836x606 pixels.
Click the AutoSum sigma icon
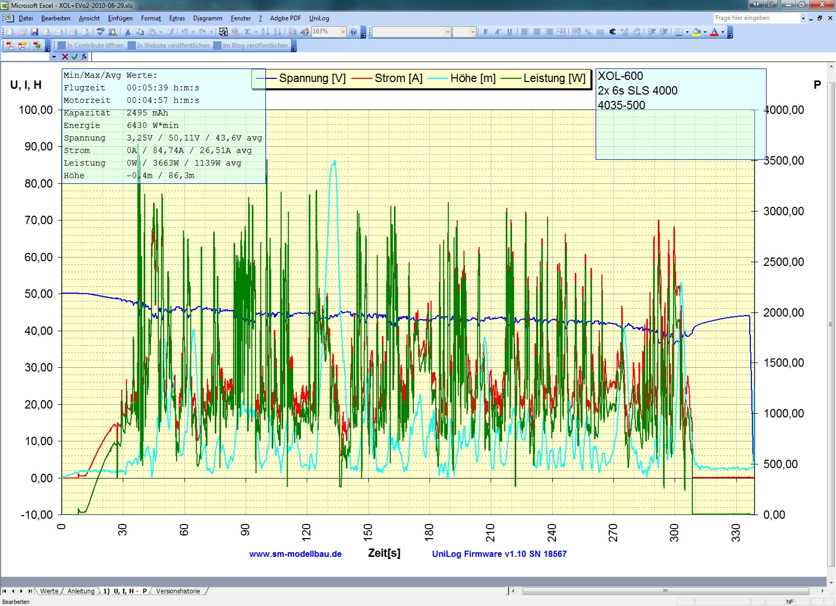point(247,32)
